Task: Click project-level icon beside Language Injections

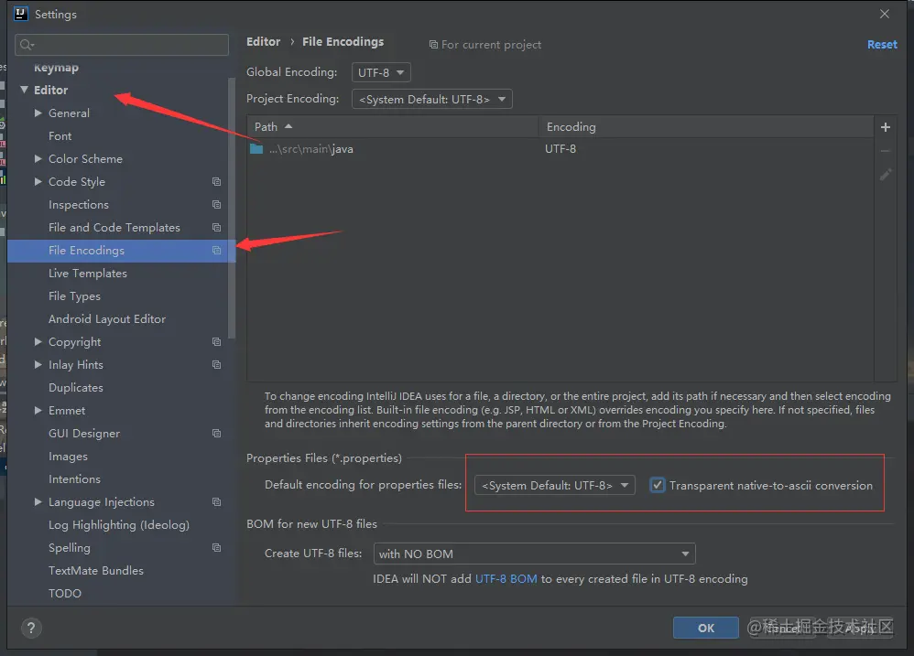Action: click(217, 501)
